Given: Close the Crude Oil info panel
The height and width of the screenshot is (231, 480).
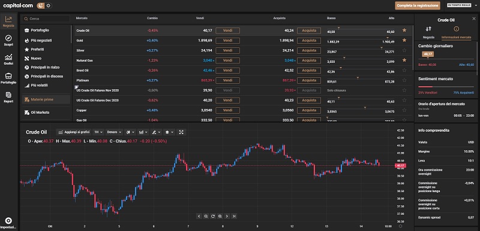Looking at the screenshot, I should [474, 19].
